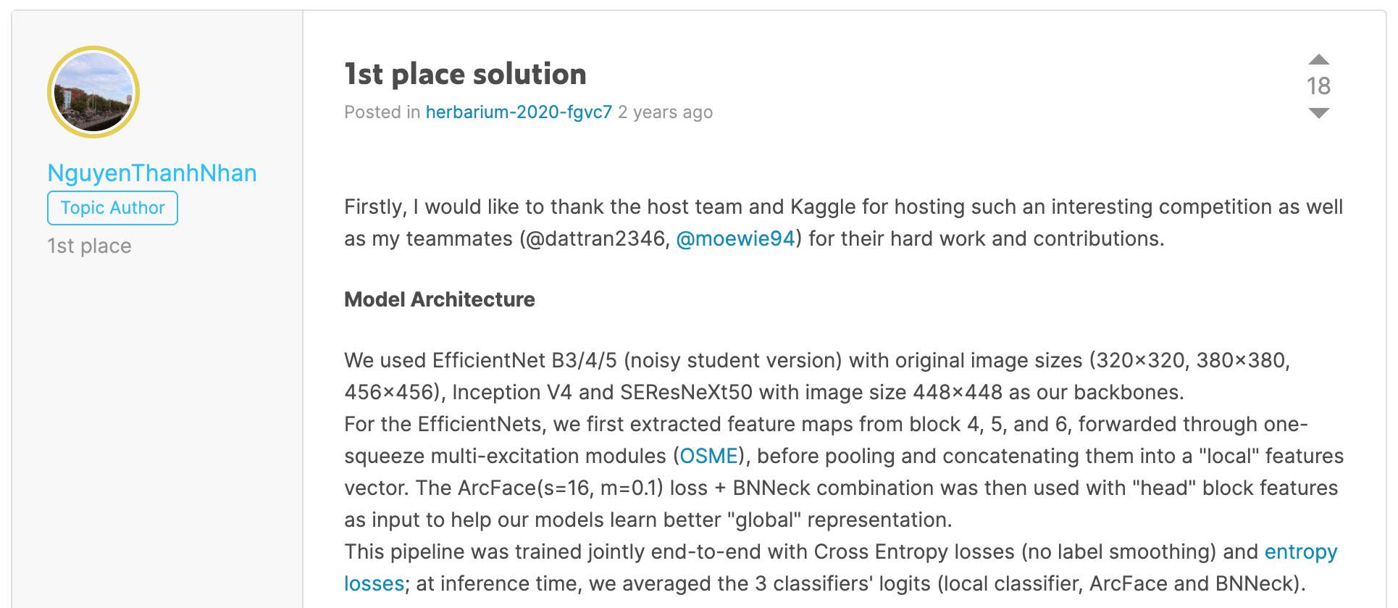This screenshot has height=608, width=1398.
Task: Open the @moewie94 teammate profile link
Action: point(735,238)
